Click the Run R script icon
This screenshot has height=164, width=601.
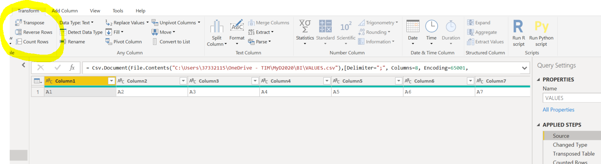click(518, 26)
